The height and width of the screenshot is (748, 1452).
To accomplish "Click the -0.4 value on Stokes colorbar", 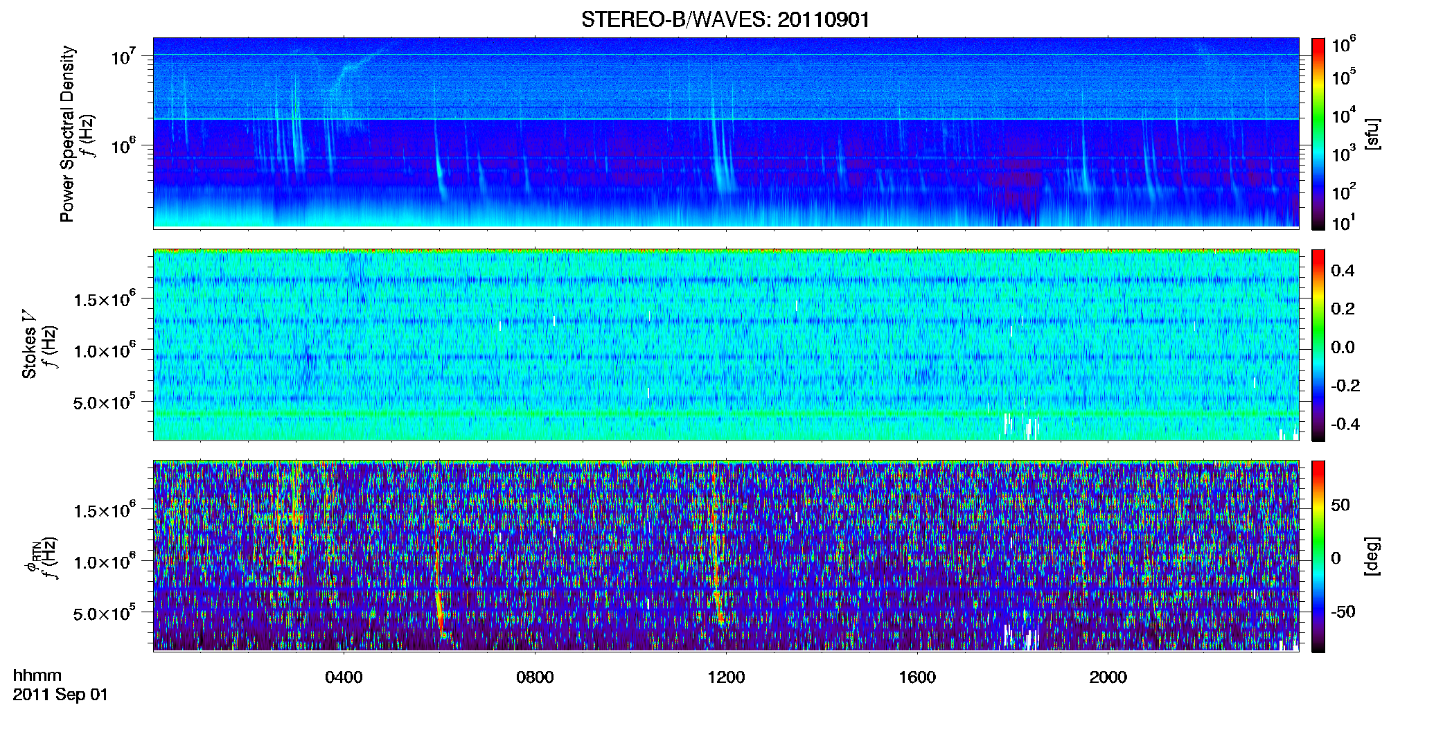I will click(1345, 424).
